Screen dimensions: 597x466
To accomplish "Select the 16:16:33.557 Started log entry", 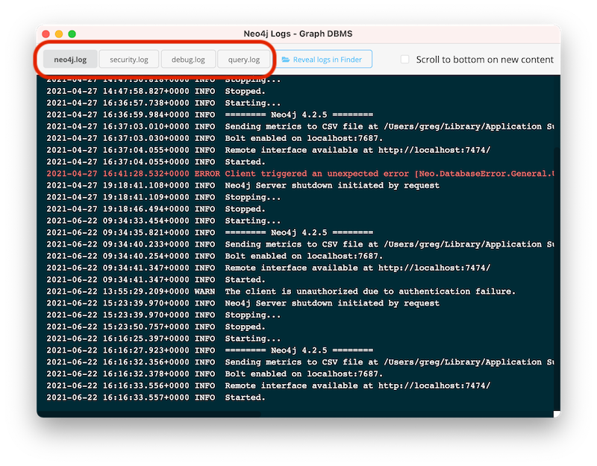I will tap(156, 397).
